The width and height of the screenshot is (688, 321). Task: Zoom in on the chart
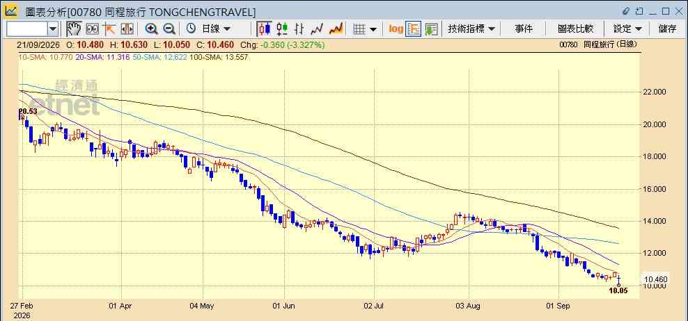[151, 29]
